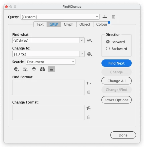Open the Search scope Document dropdown
Image resolution: width=144 pixels, height=147 pixels.
pos(51,62)
